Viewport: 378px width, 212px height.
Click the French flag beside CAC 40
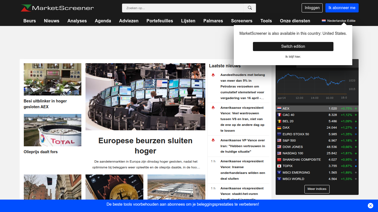click(279, 115)
